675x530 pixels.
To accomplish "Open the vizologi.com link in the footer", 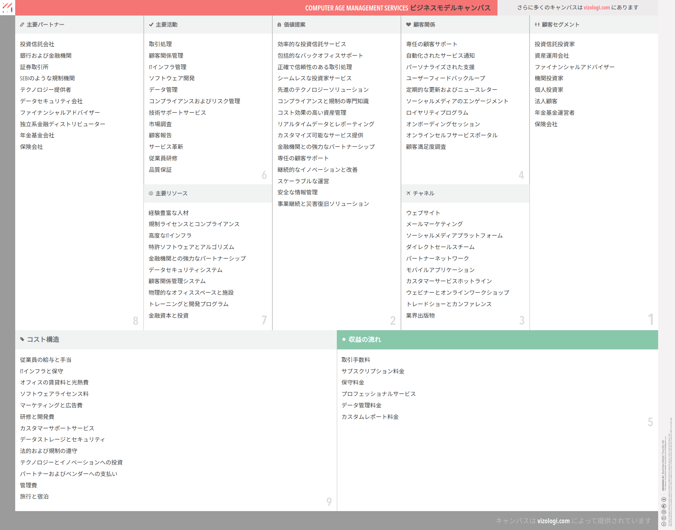I will [x=553, y=521].
